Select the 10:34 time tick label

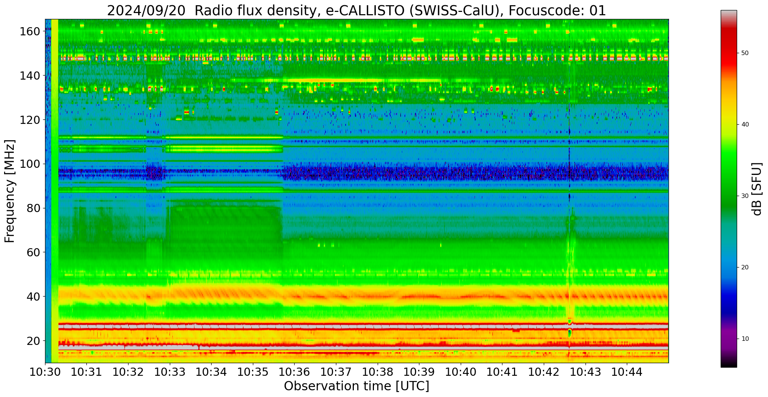coord(212,372)
